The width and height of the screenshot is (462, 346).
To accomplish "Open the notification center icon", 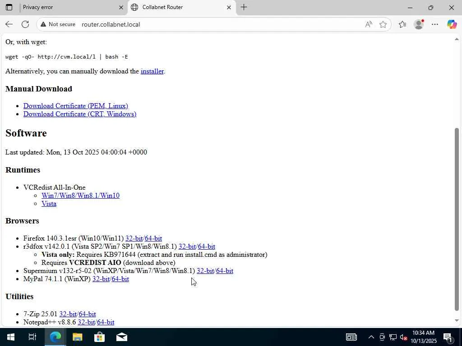I will point(448,337).
